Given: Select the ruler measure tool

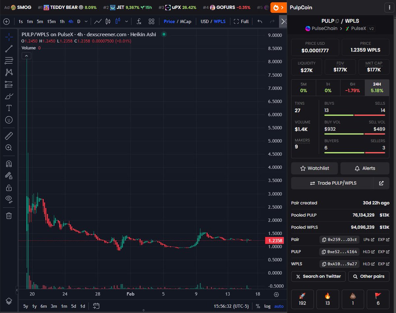Looking at the screenshot, I should point(9,136).
